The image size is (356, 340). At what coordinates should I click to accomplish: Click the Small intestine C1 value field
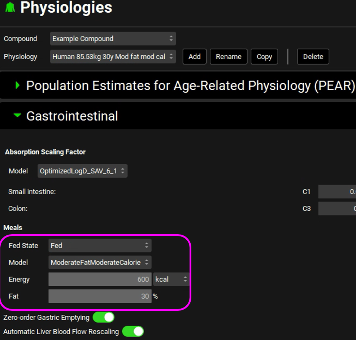click(x=337, y=192)
